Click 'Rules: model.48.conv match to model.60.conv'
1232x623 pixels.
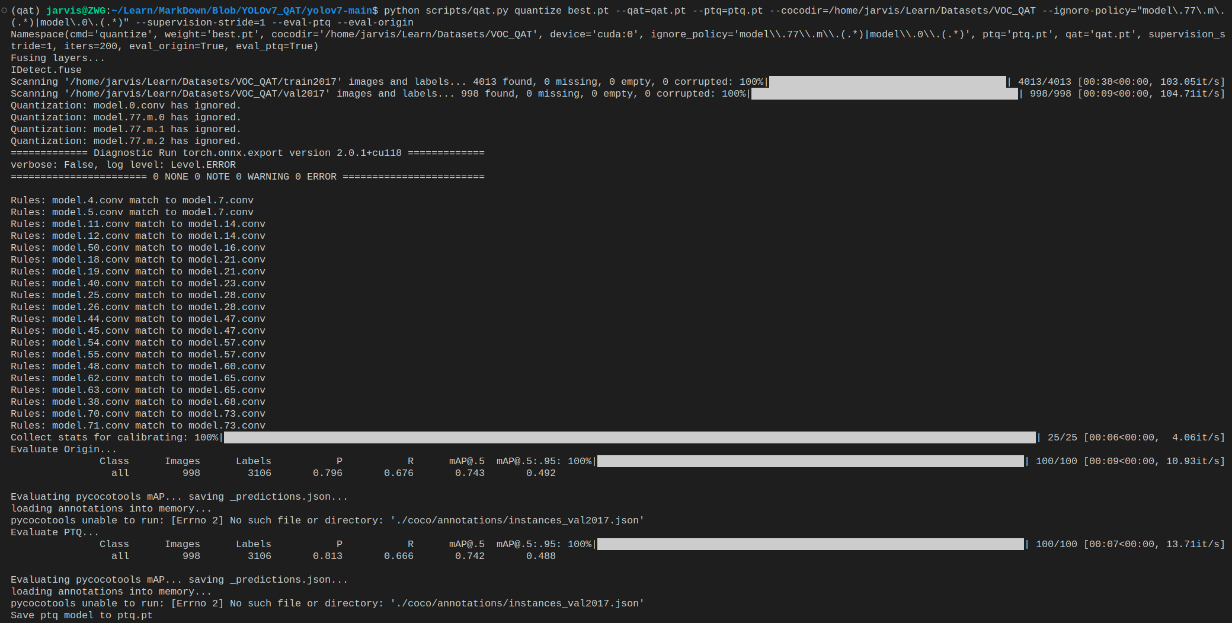[x=138, y=366]
